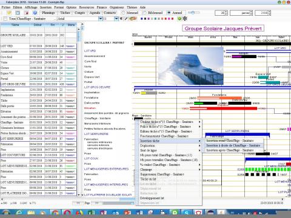Open the Fichier menu
The width and height of the screenshot is (291, 218).
6,7
